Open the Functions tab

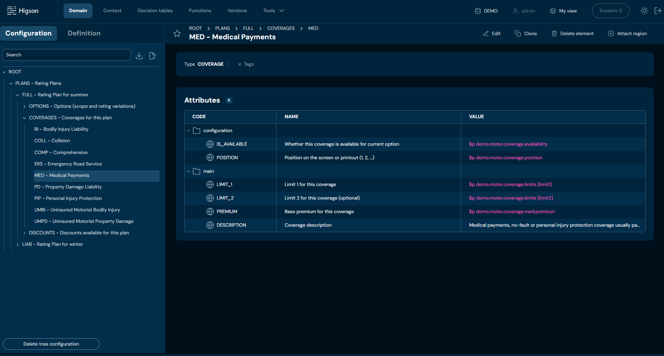pos(200,11)
